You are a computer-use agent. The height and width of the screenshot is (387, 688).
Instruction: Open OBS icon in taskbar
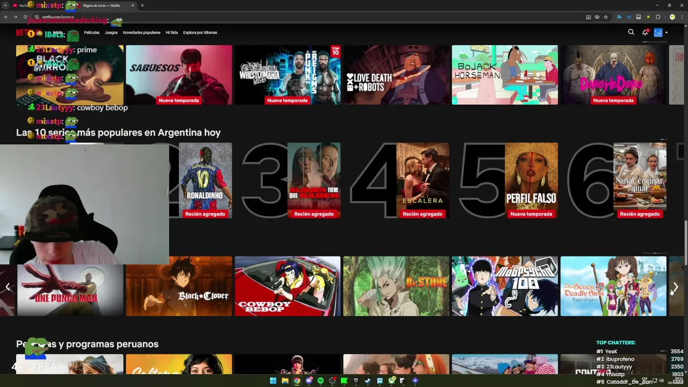[332, 381]
